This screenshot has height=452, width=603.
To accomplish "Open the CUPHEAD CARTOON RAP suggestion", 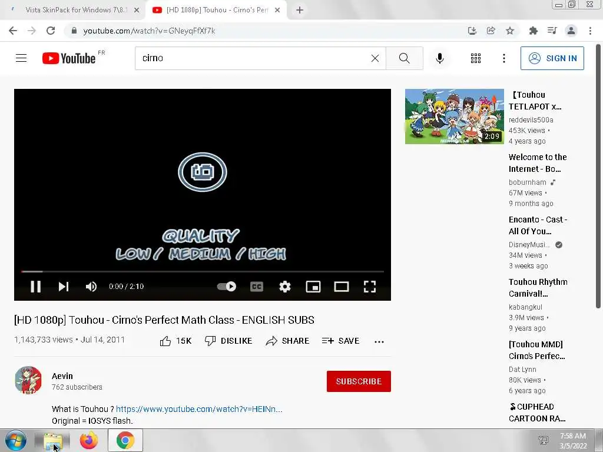I will (537, 413).
